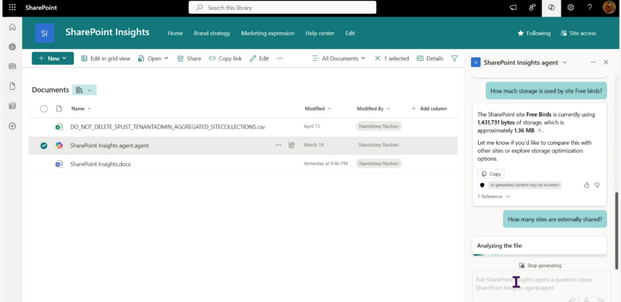Click Add column header

tap(429, 109)
